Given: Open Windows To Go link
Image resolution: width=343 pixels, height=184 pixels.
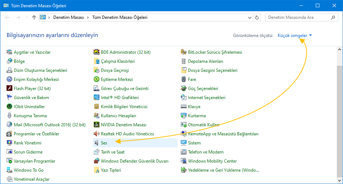Looking at the screenshot, I should 29,170.
